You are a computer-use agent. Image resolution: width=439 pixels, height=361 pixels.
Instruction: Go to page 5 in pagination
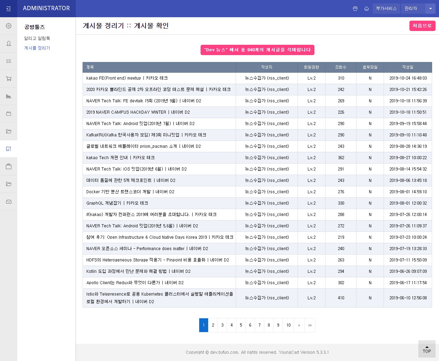point(241,325)
